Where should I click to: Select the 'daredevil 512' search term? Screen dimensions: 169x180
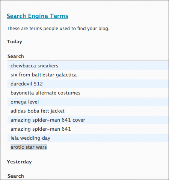(x=27, y=84)
